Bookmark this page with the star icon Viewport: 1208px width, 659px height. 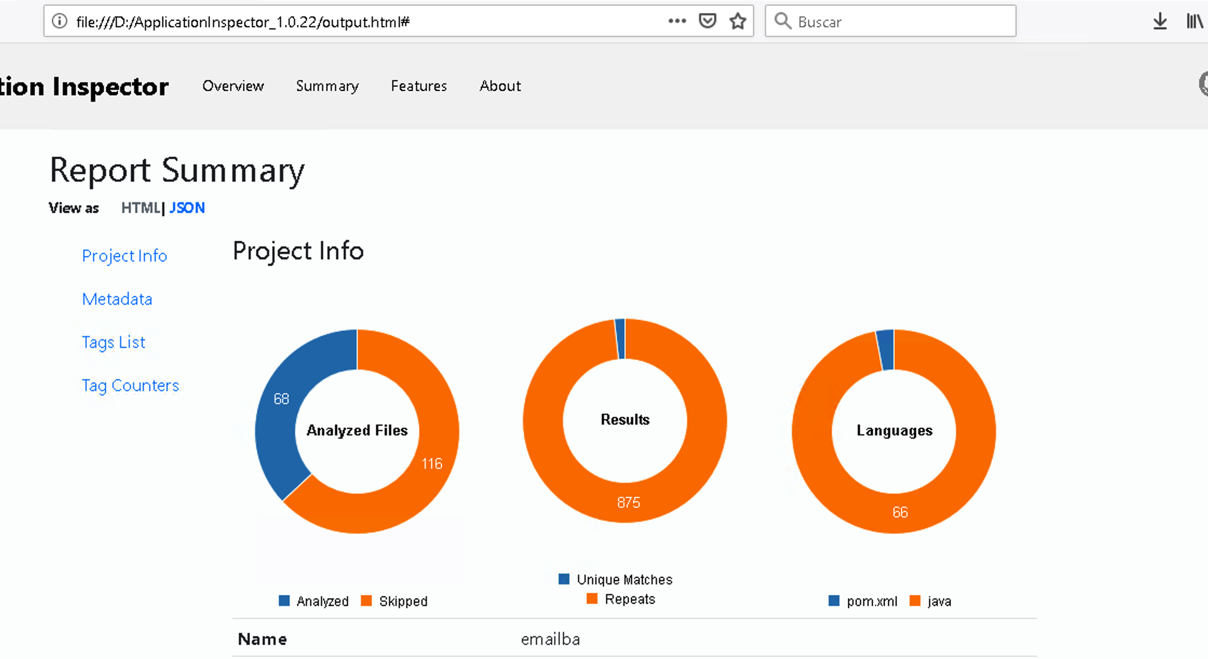tap(737, 21)
